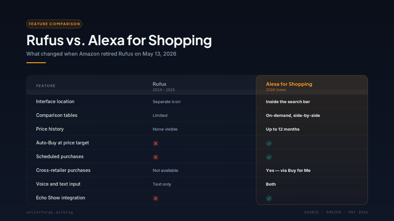Click the FEATURE column header
Image resolution: width=394 pixels, height=221 pixels.
46,86
